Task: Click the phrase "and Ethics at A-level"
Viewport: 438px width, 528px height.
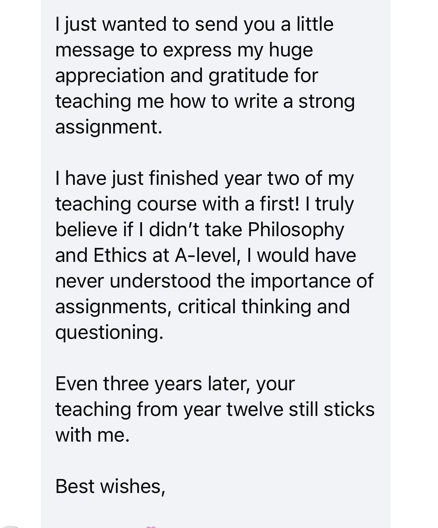Action: (146, 255)
